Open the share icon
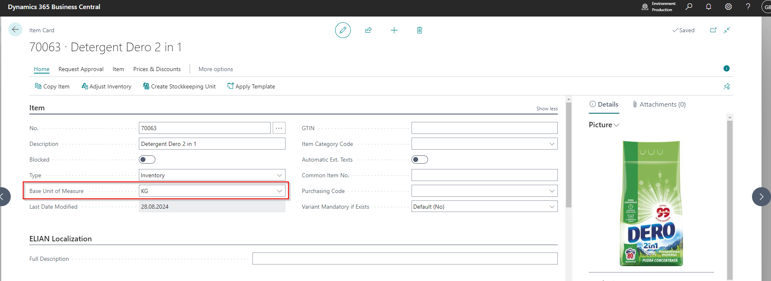The image size is (771, 281). click(x=368, y=30)
